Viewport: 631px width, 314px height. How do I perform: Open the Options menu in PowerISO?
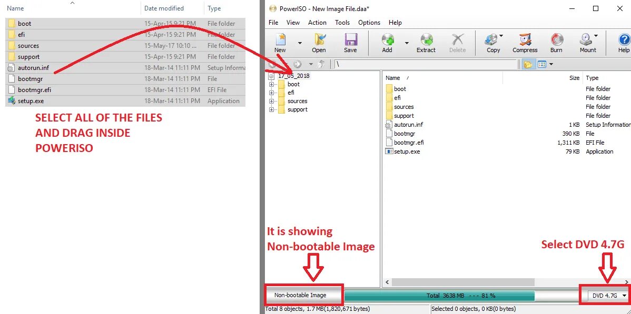tap(369, 23)
